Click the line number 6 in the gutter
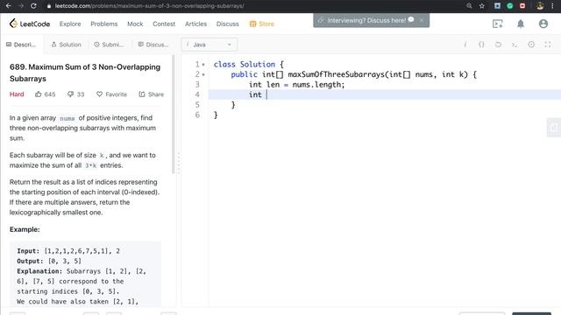The height and width of the screenshot is (315, 561). coord(197,115)
